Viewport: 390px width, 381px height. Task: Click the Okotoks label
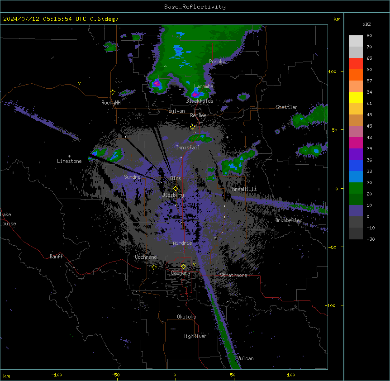(186, 317)
